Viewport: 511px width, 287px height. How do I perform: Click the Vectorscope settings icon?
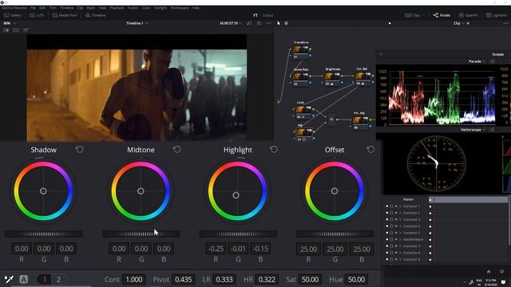[493, 129]
